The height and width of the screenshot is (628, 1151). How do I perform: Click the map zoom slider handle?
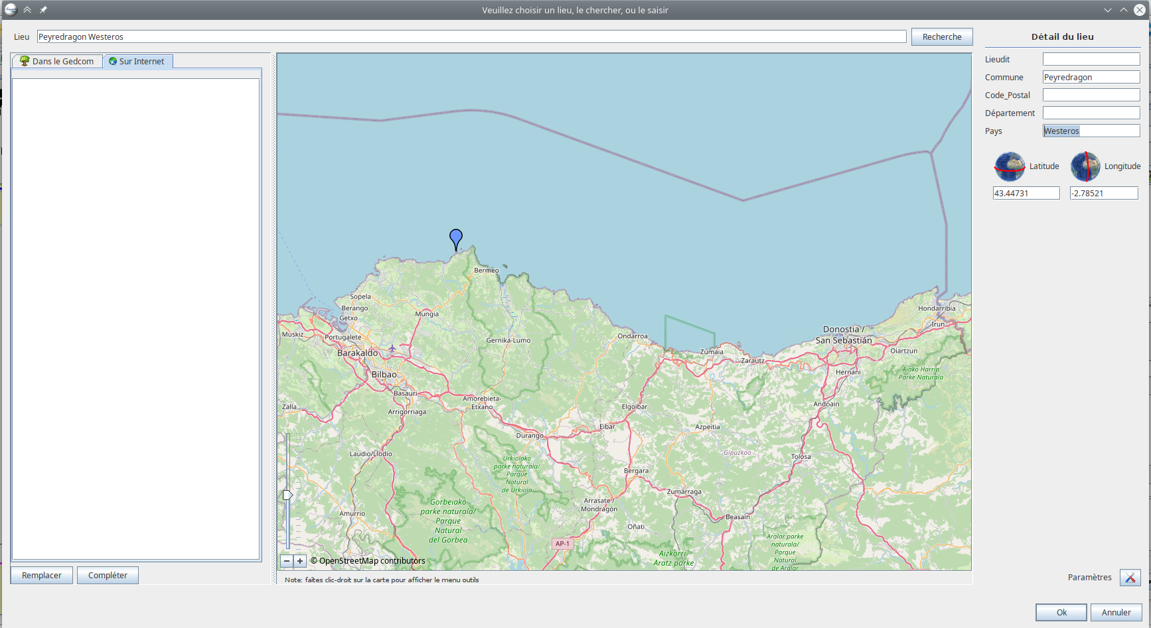click(x=287, y=495)
